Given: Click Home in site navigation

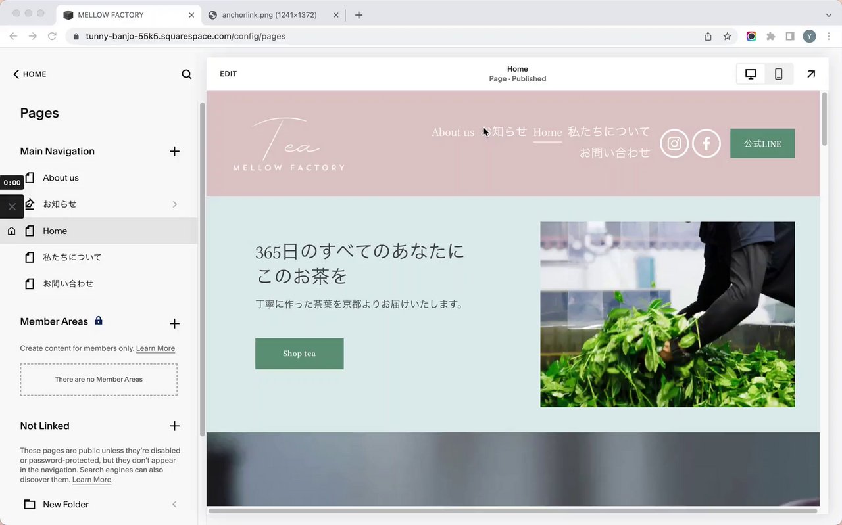Looking at the screenshot, I should [x=547, y=132].
